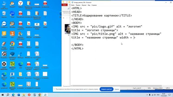Image resolution: width=173 pixels, height=97 pixels.
Task: Select the blue key desktop shortcut
Action: pos(21,55)
